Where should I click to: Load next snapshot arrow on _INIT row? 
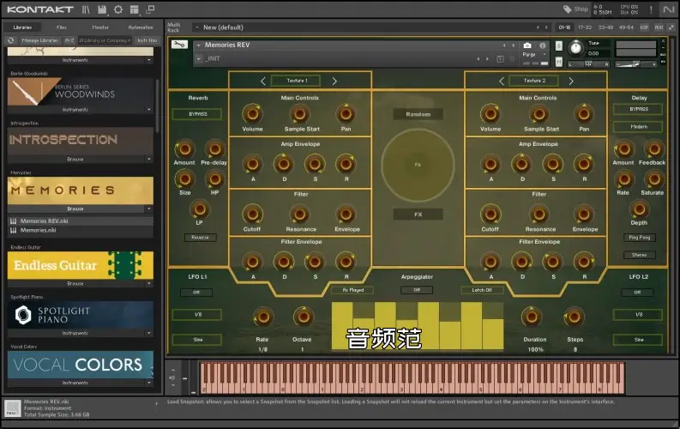487,58
